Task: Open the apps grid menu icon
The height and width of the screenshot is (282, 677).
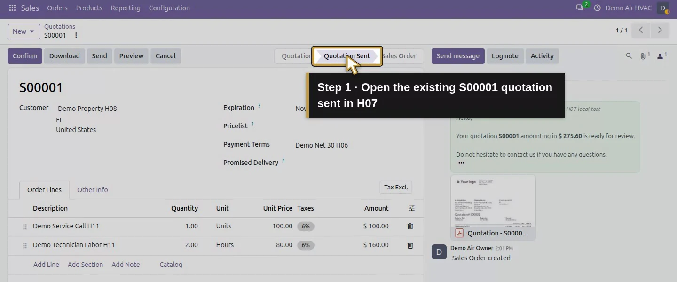Action: [x=12, y=8]
